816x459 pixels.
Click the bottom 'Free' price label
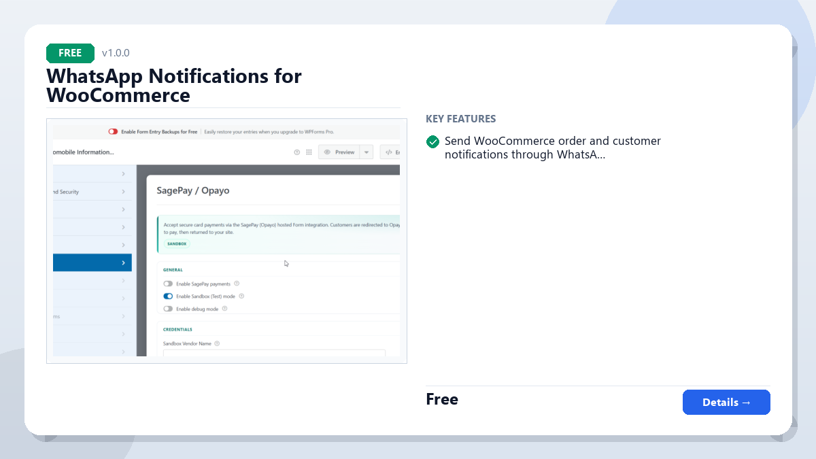coord(442,399)
